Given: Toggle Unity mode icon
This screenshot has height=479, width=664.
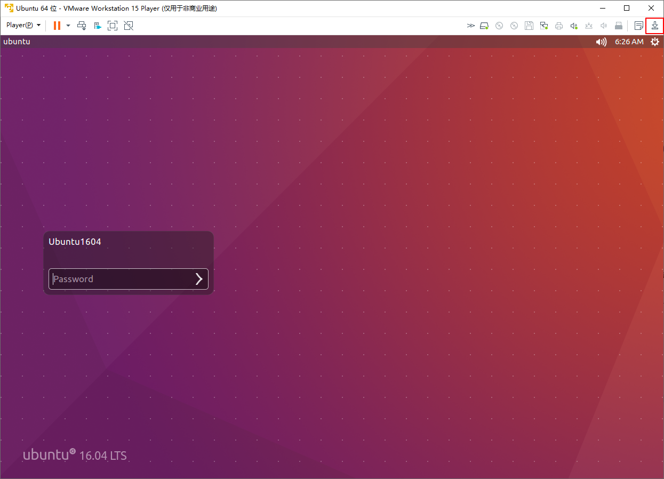Looking at the screenshot, I should coord(128,25).
